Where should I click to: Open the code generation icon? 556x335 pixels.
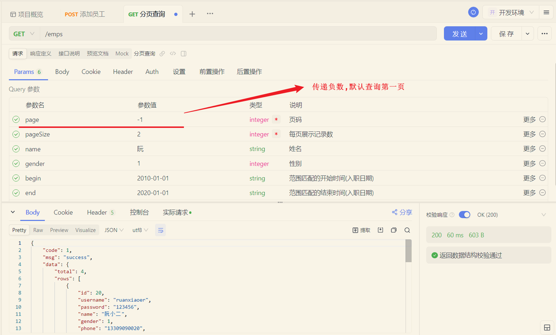173,54
